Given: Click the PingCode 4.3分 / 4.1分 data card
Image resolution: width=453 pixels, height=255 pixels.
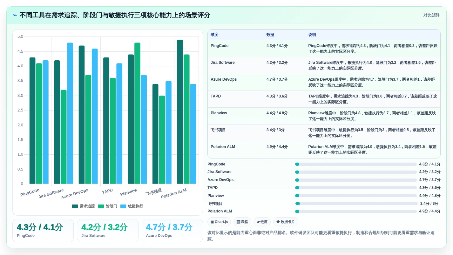Looking at the screenshot, I should (x=43, y=231).
